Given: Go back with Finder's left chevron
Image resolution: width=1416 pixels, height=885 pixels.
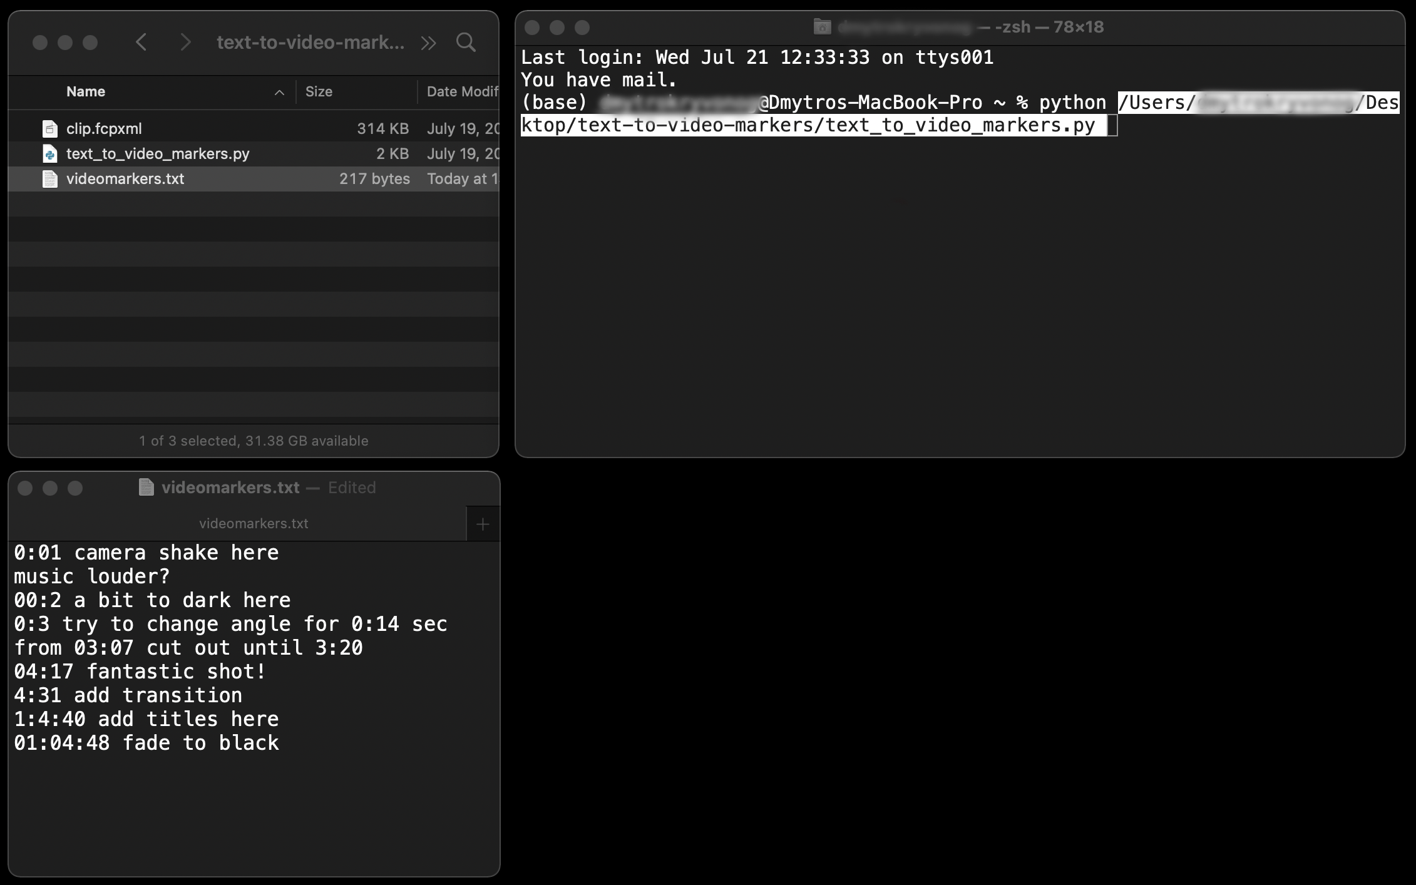Looking at the screenshot, I should (x=141, y=43).
